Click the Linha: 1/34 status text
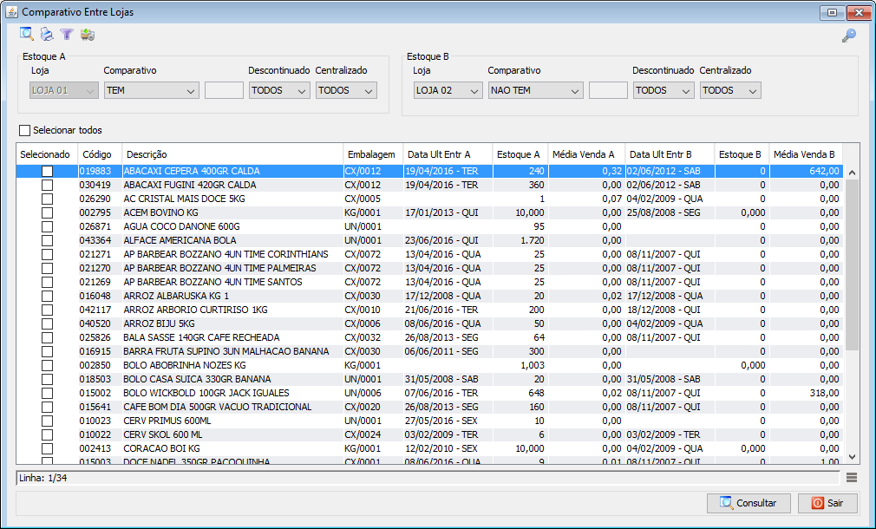The height and width of the screenshot is (529, 876). (x=43, y=478)
